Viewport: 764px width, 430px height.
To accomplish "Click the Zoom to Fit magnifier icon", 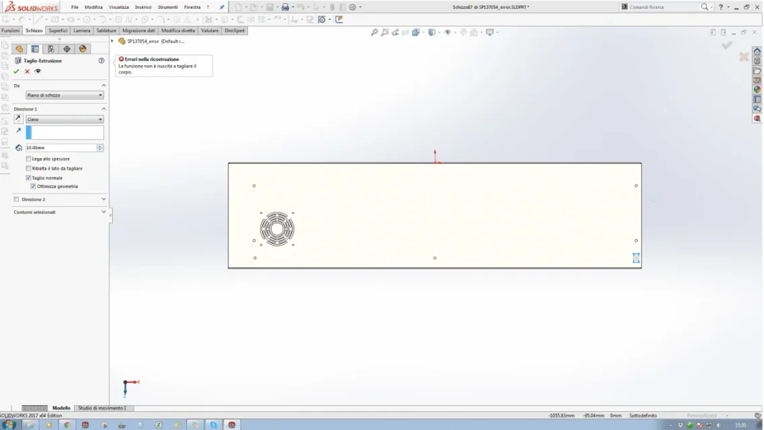I will [374, 32].
